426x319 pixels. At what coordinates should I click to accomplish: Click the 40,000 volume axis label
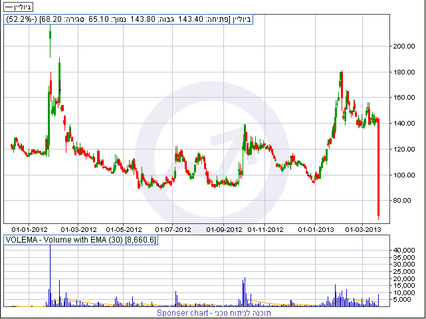point(403,250)
